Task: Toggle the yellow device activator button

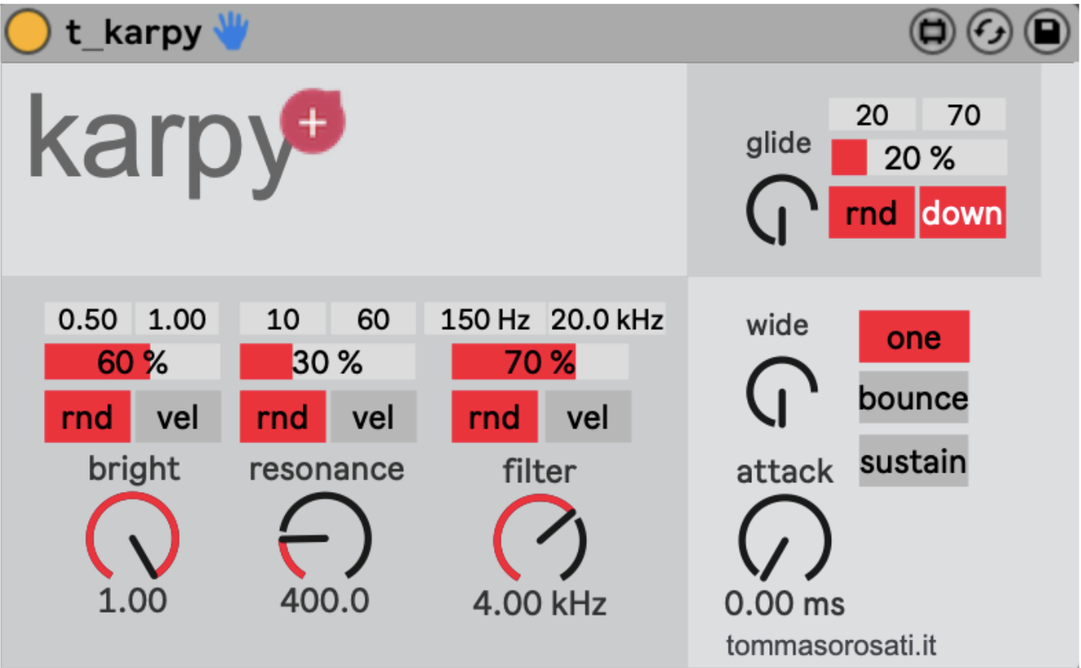Action: click(28, 33)
